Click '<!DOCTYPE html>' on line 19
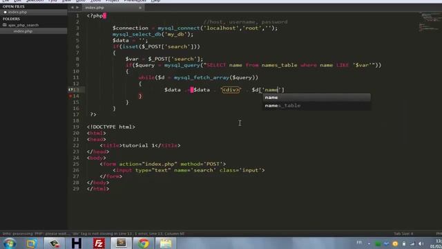Image resolution: width=442 pixels, height=249 pixels. click(111, 127)
